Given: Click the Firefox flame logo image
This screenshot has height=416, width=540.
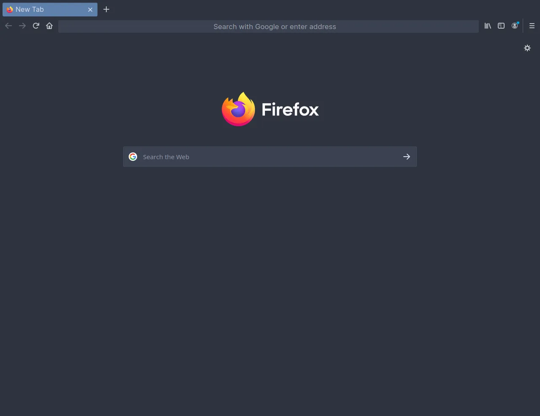Looking at the screenshot, I should (x=238, y=109).
